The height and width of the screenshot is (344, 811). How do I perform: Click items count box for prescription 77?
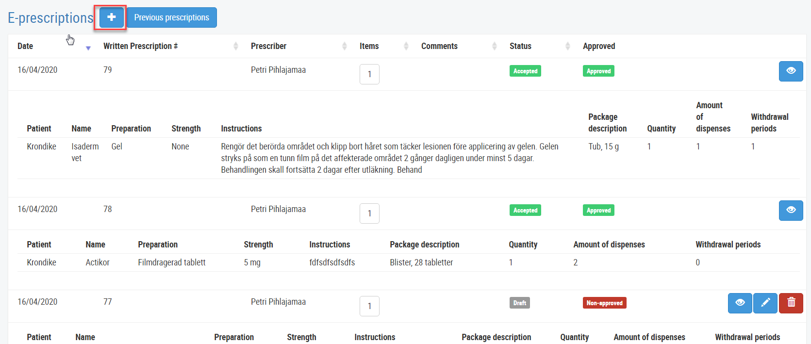369,306
